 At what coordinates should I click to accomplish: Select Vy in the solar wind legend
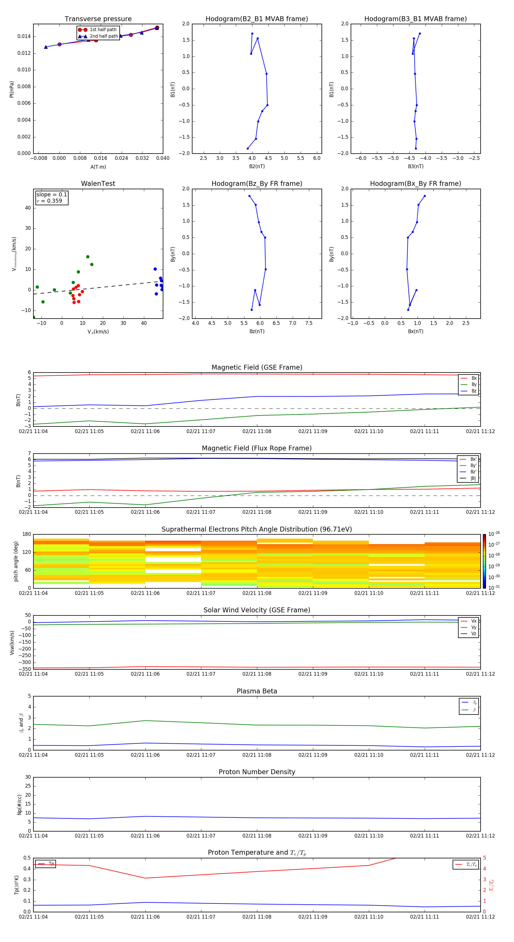coord(469,627)
